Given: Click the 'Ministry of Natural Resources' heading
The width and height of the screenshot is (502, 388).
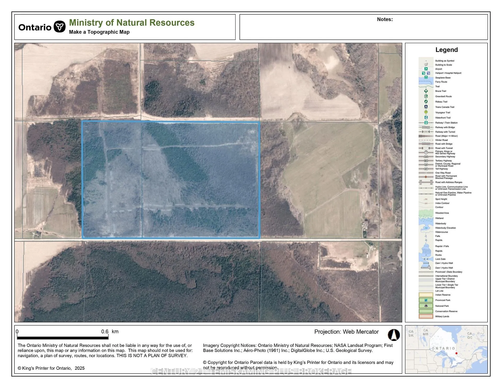Looking at the screenshot, I should 132,22.
